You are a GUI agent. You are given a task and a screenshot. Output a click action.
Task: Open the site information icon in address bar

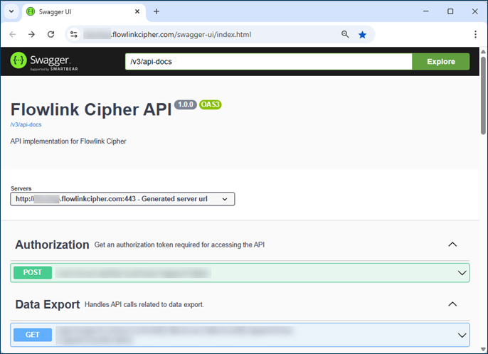click(x=73, y=34)
